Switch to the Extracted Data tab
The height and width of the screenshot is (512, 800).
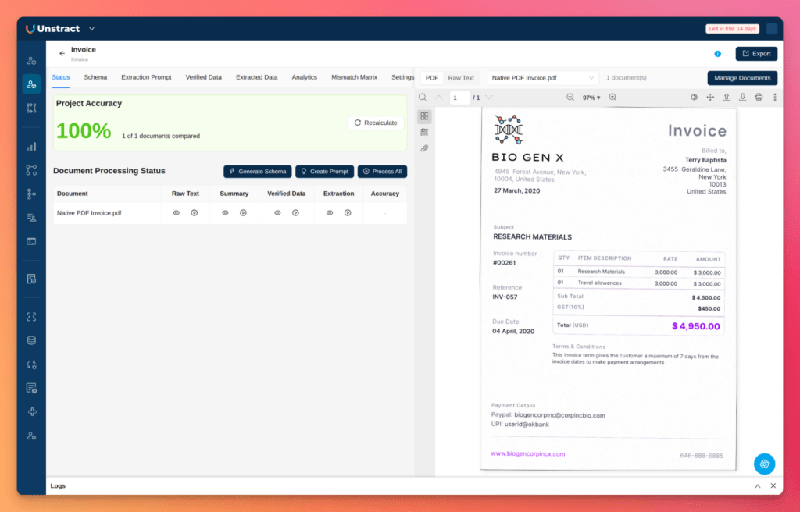click(x=256, y=77)
